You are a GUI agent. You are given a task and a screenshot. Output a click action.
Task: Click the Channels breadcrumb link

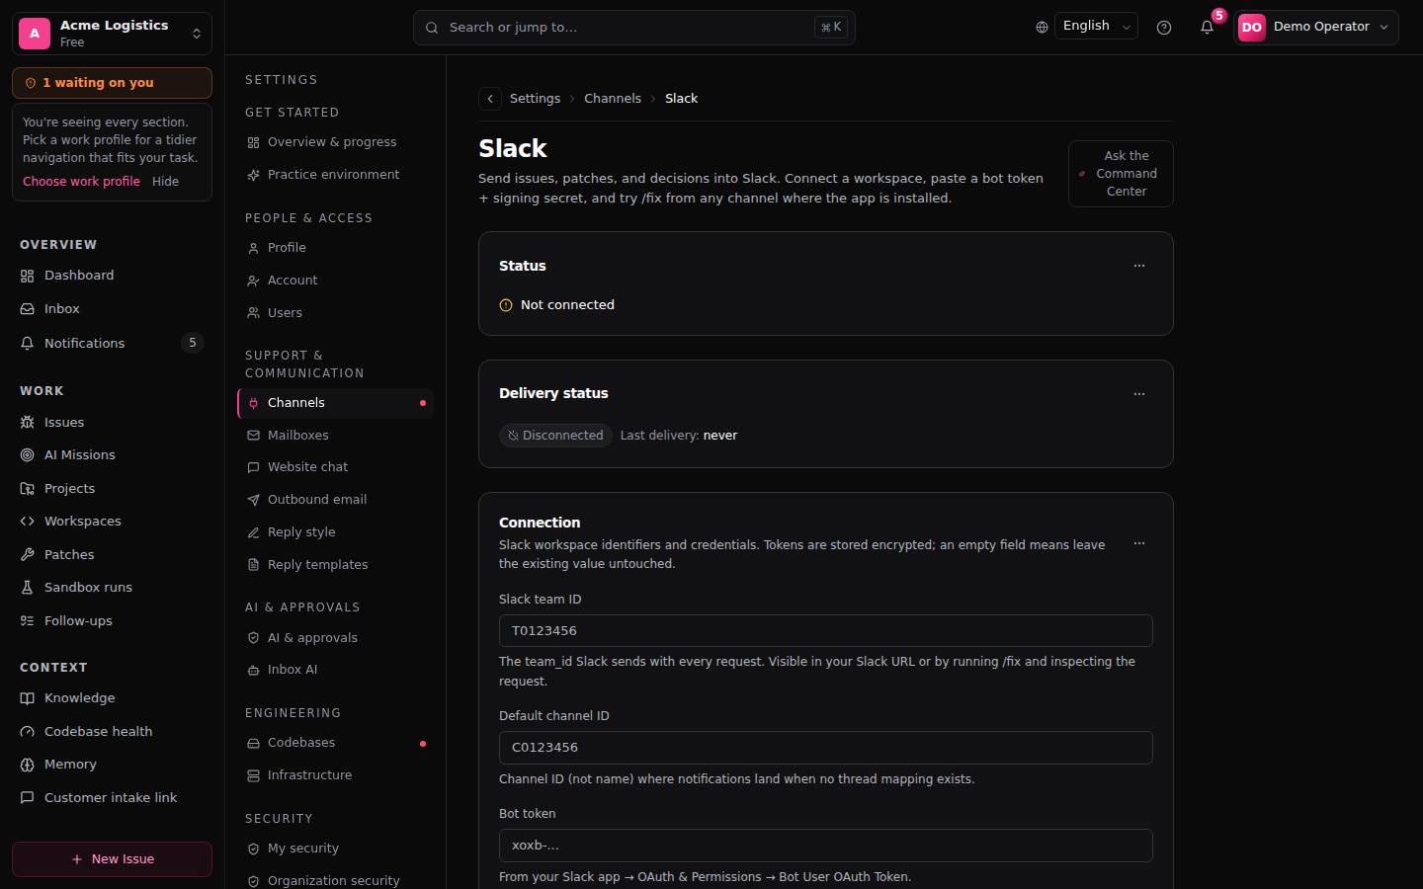point(613,99)
